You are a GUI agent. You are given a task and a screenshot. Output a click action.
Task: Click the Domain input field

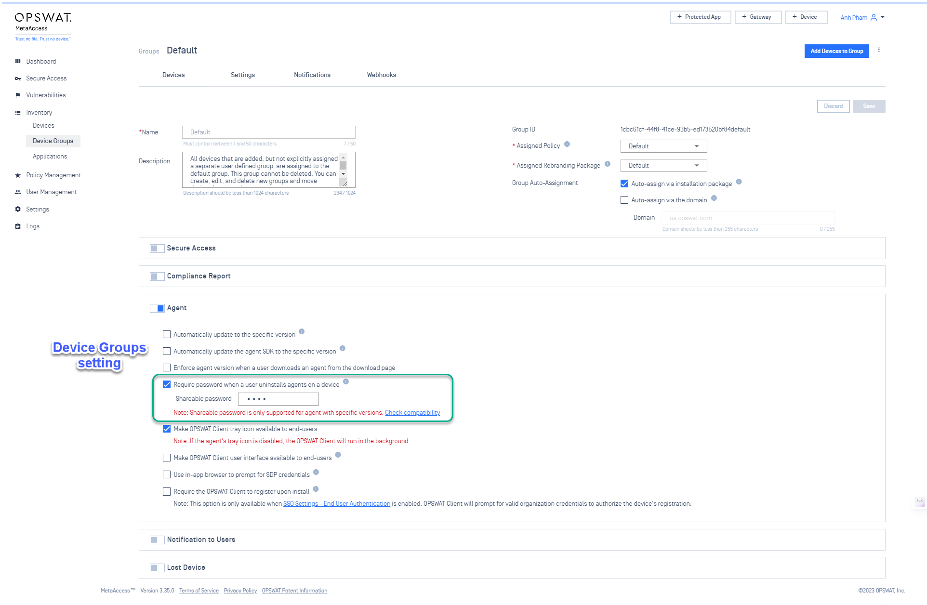[748, 218]
